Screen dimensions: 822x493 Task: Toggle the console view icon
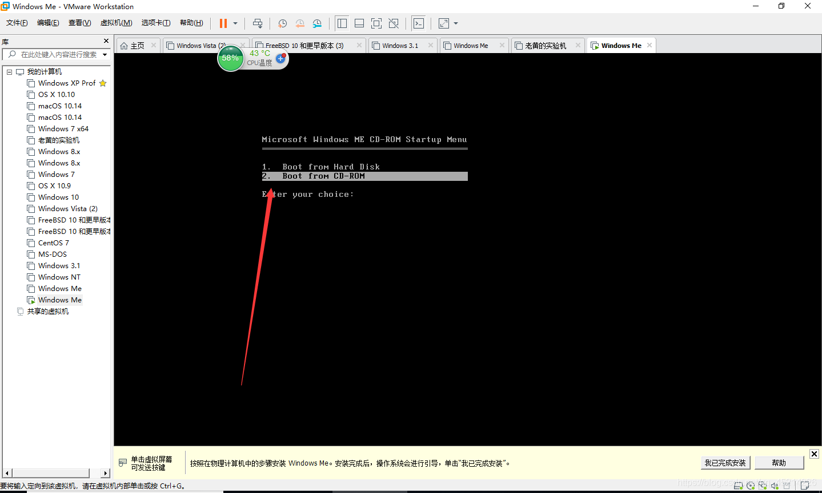[x=419, y=23]
